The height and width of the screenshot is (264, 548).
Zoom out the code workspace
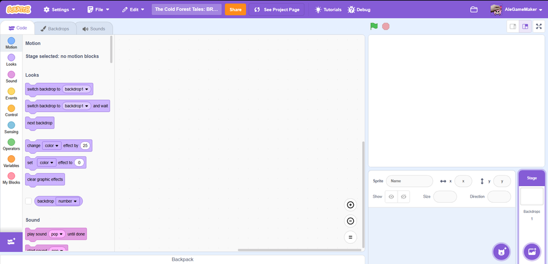(350, 221)
